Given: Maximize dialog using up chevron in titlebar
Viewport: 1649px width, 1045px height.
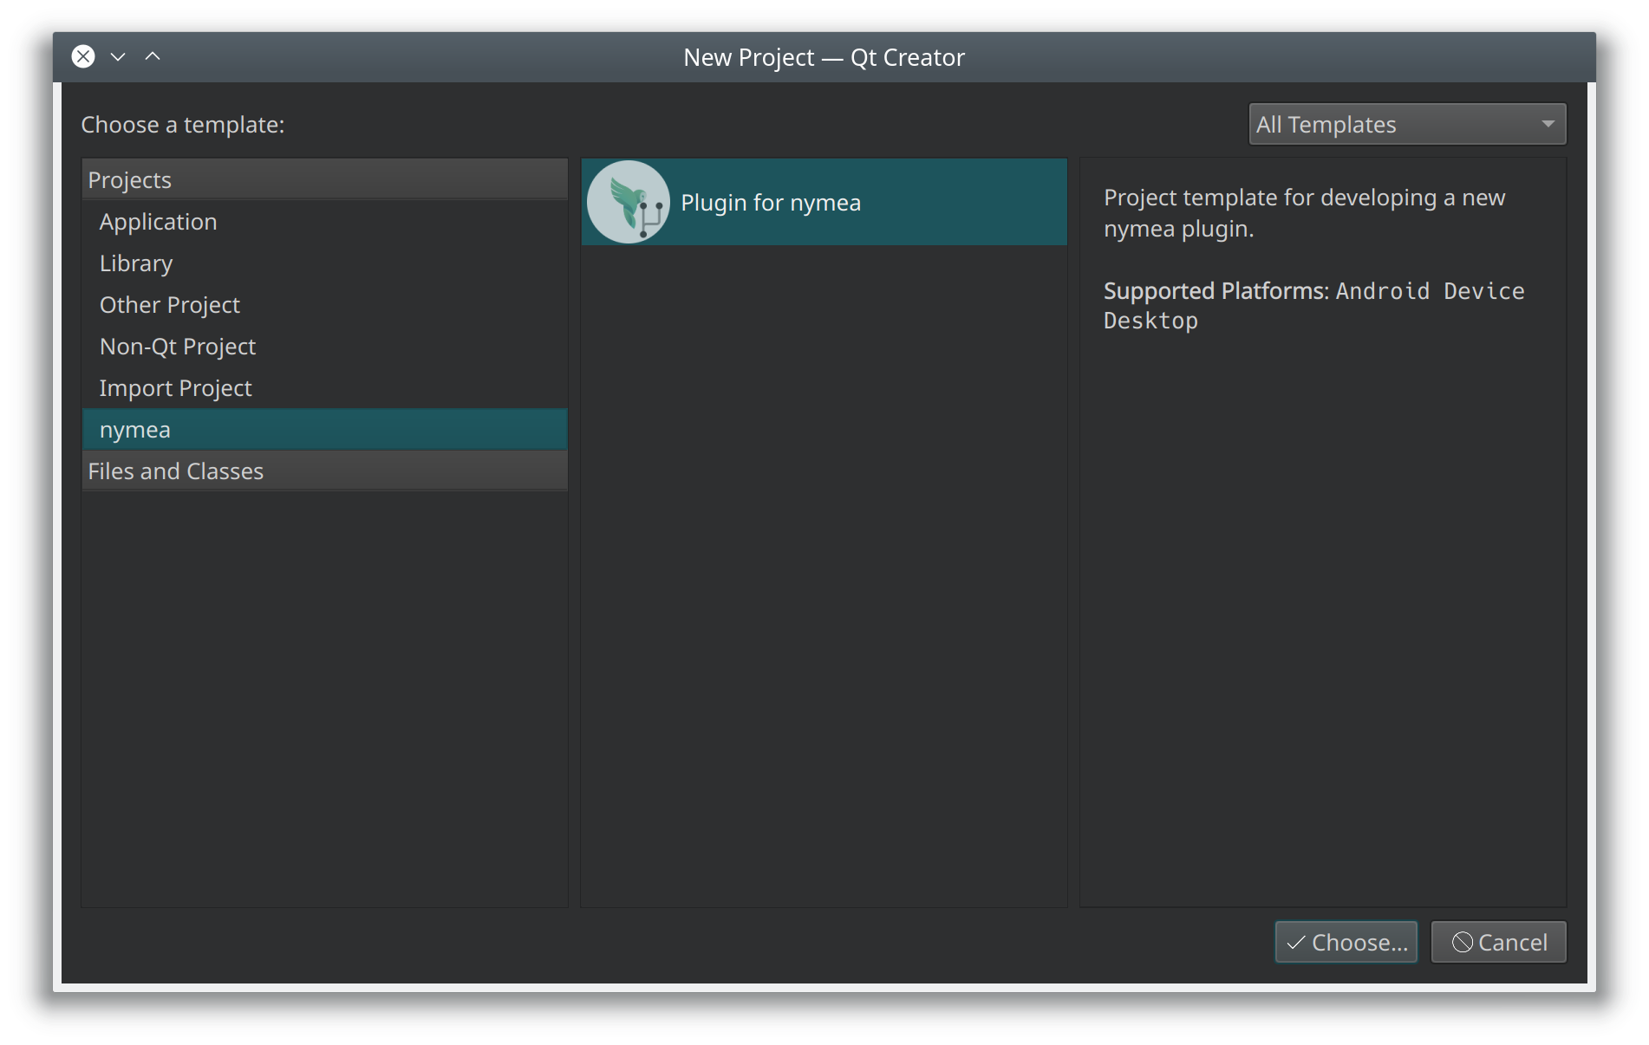Looking at the screenshot, I should point(153,56).
